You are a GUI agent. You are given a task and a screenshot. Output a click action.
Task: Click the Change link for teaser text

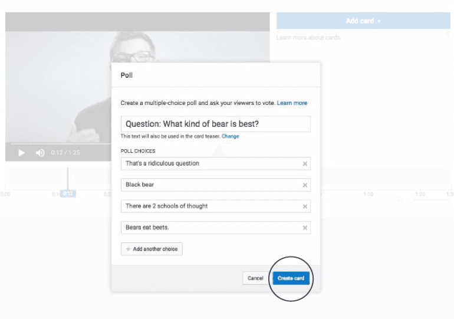(231, 136)
